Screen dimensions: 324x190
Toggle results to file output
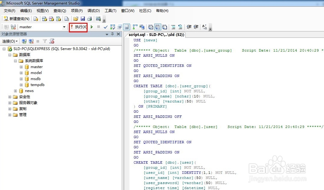click(165, 27)
